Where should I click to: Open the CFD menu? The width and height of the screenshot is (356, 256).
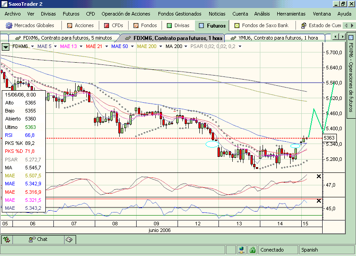click(x=90, y=14)
